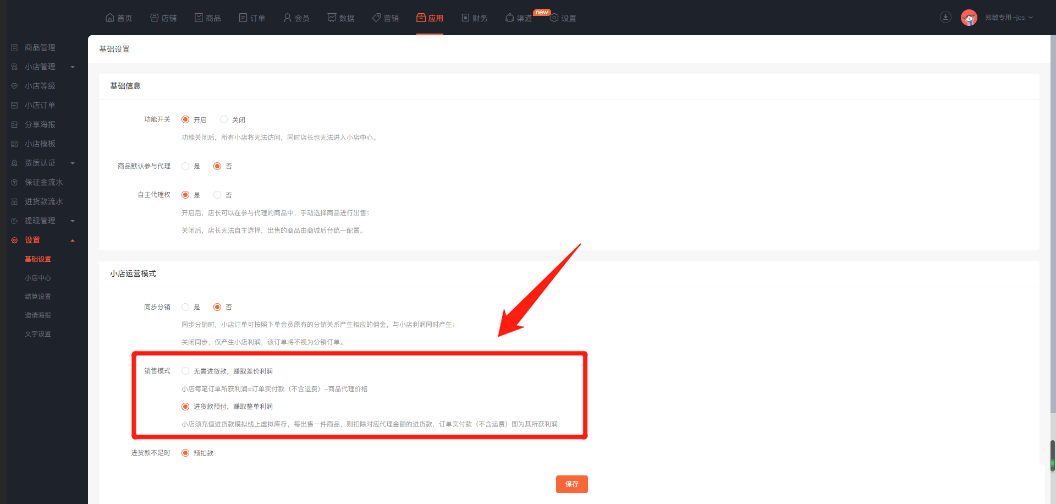
Task: Choose 无需进货款，赚取差价利润 sales mode
Action: click(x=185, y=371)
